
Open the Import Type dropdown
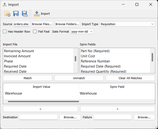tap(128, 24)
